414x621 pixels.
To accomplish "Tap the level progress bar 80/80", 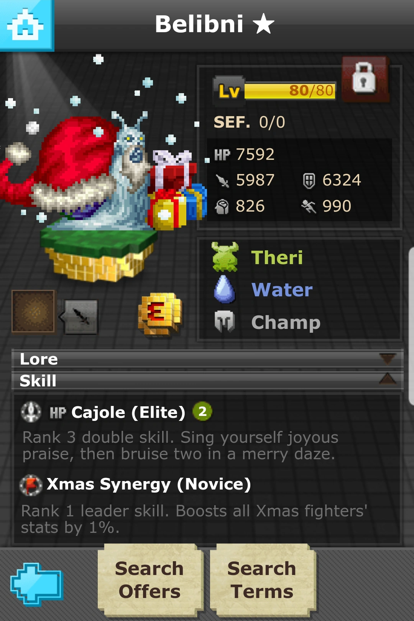I will tap(290, 91).
